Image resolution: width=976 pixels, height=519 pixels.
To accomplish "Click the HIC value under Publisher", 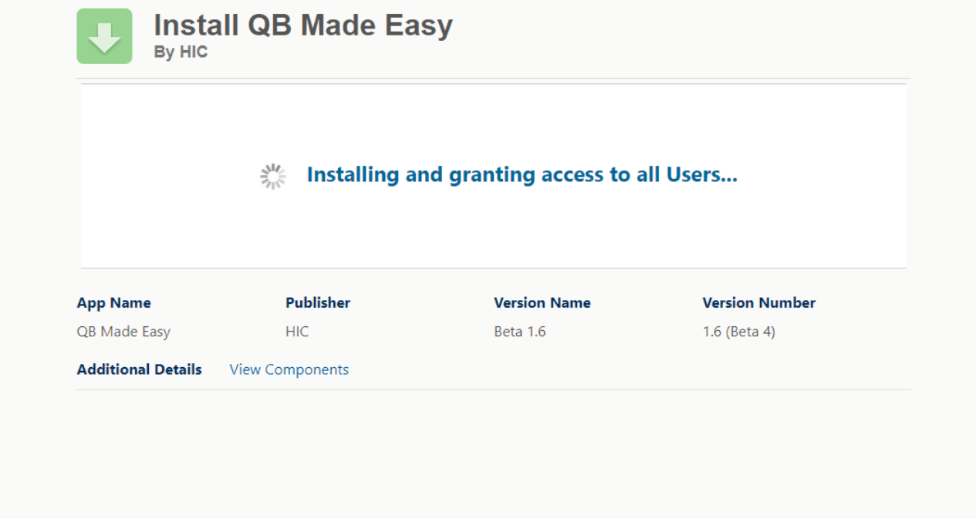I will 296,332.
